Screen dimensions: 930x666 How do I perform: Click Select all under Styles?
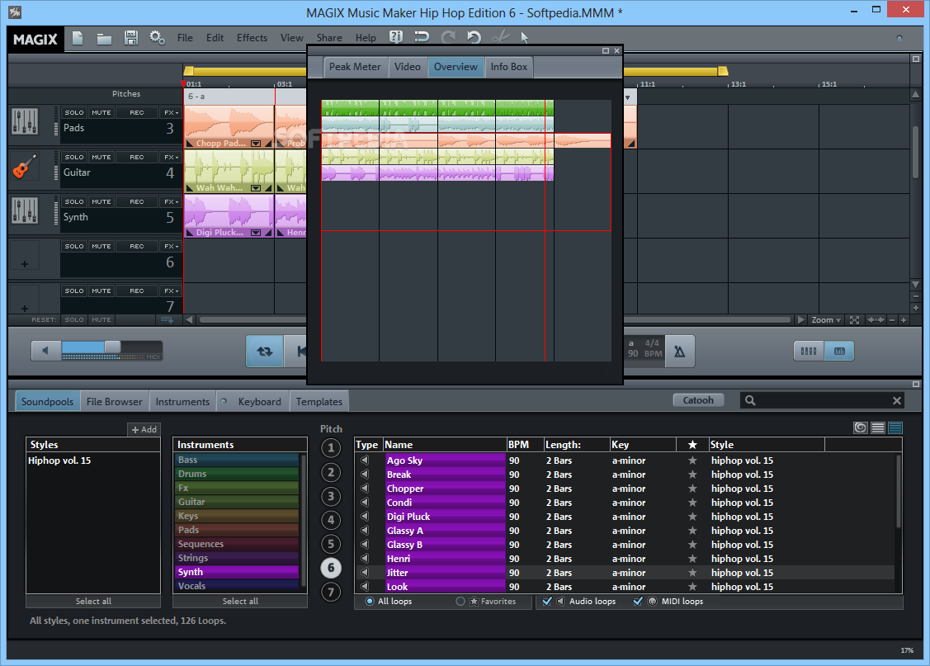tap(93, 602)
